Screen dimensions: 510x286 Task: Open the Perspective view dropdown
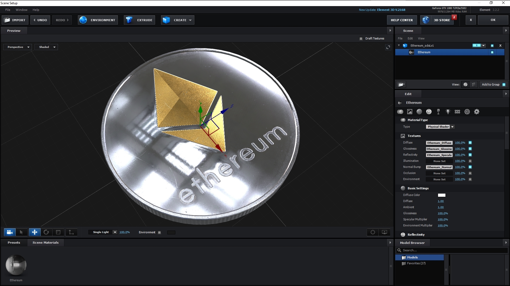pos(18,47)
